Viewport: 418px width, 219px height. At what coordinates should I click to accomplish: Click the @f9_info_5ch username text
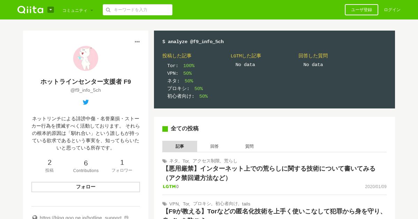86,90
